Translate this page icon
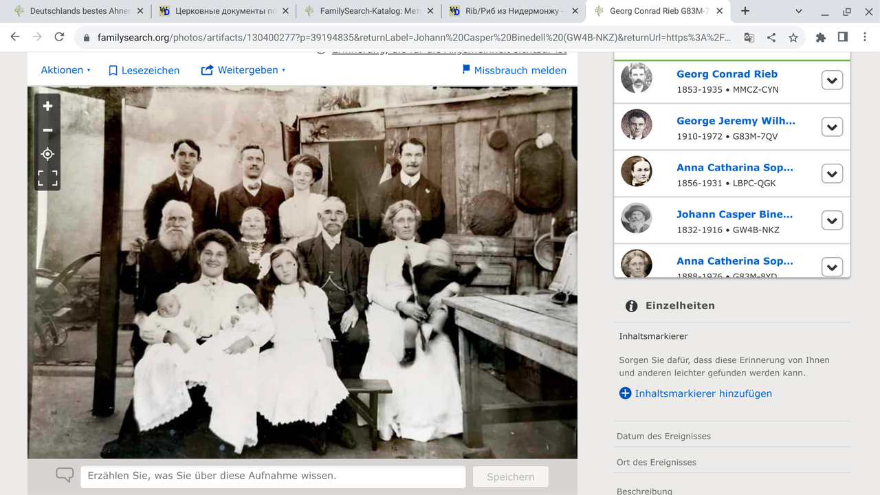The height and width of the screenshot is (495, 880). tap(749, 38)
